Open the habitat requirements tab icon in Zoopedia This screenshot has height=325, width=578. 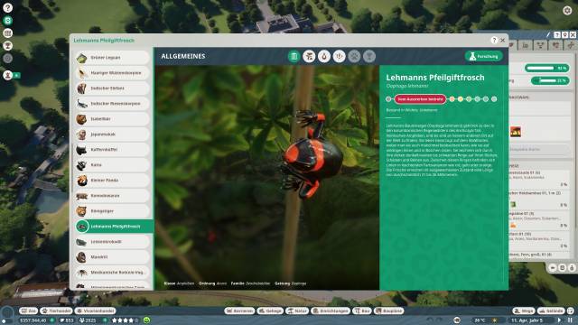click(309, 56)
